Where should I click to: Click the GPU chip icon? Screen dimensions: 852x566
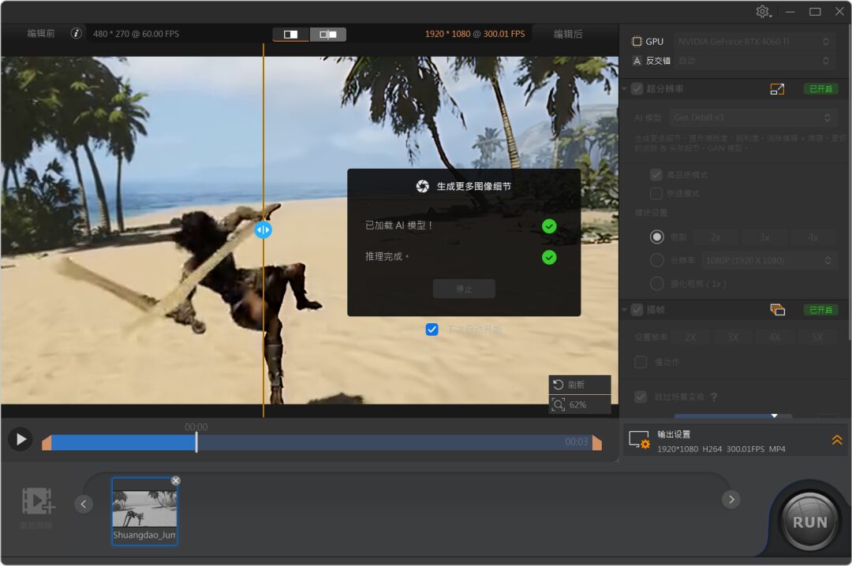(x=637, y=42)
